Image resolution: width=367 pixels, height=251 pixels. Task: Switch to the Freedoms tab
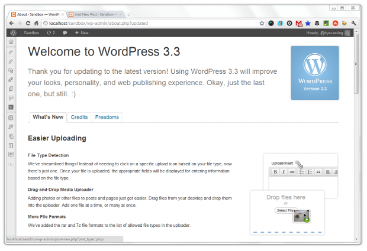[107, 117]
